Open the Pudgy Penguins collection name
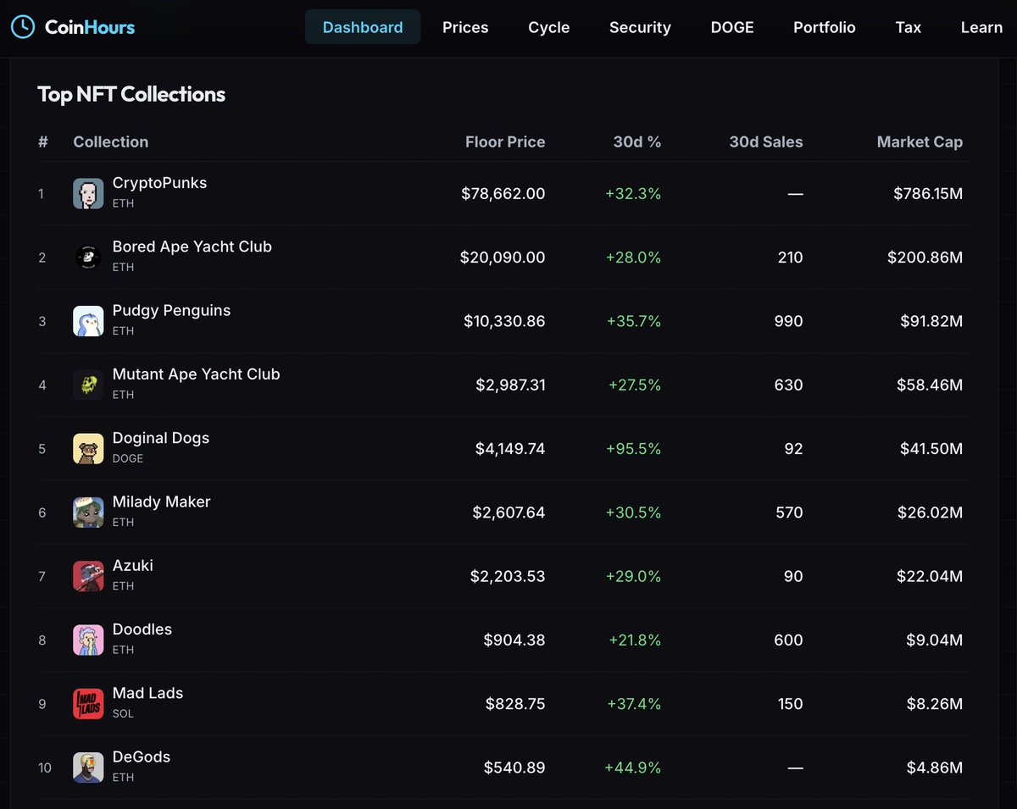Screen dimensions: 1017x809 pyautogui.click(x=171, y=311)
